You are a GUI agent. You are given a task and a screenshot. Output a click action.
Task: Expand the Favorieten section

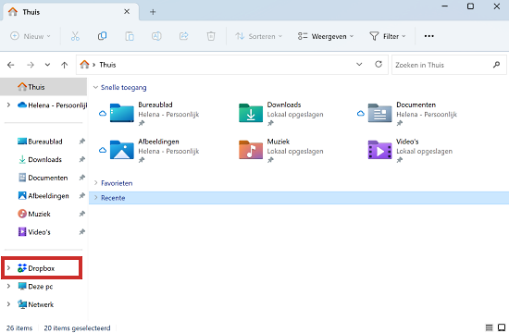click(95, 183)
